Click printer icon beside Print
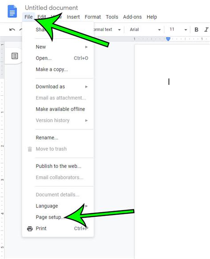The height and width of the screenshot is (259, 210). pyautogui.click(x=30, y=229)
